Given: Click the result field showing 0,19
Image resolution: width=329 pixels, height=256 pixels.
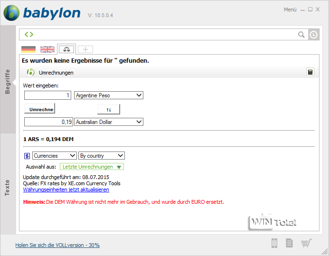Looking at the screenshot, I should (48, 122).
